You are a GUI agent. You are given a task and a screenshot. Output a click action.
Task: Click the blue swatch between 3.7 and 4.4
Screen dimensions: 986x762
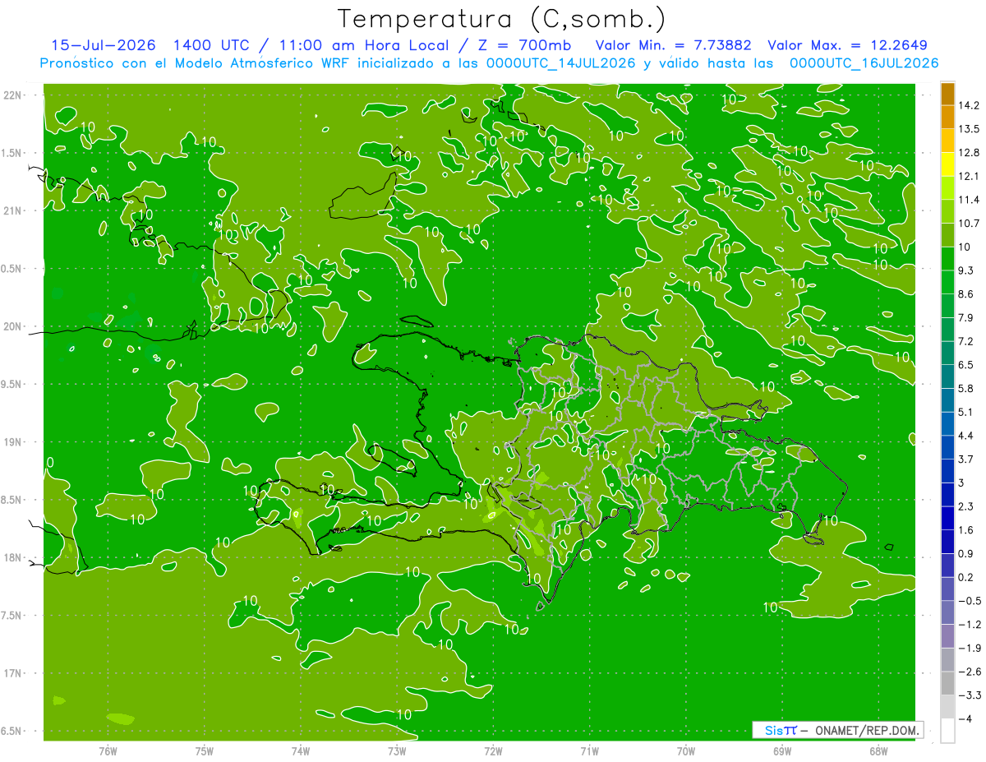point(948,446)
